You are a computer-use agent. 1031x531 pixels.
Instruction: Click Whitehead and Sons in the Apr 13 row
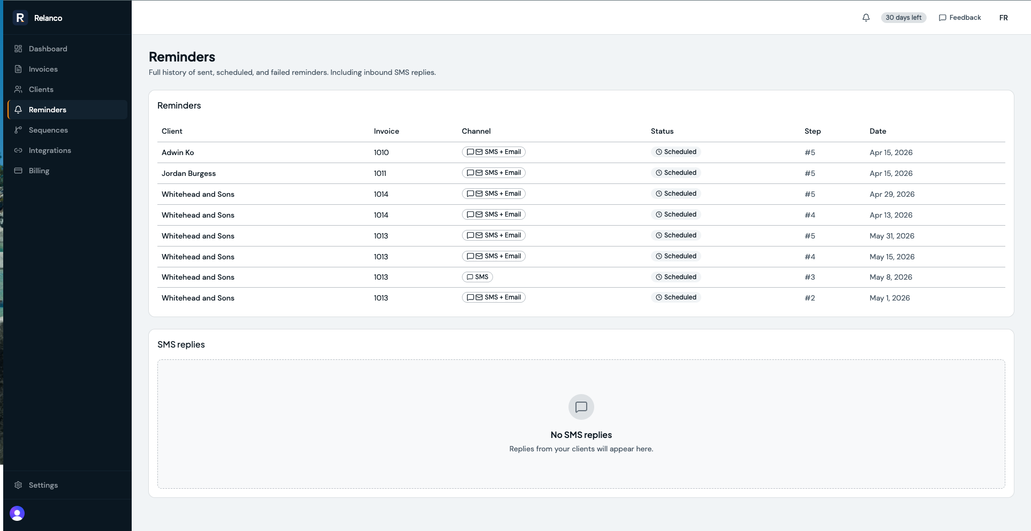[x=198, y=215]
